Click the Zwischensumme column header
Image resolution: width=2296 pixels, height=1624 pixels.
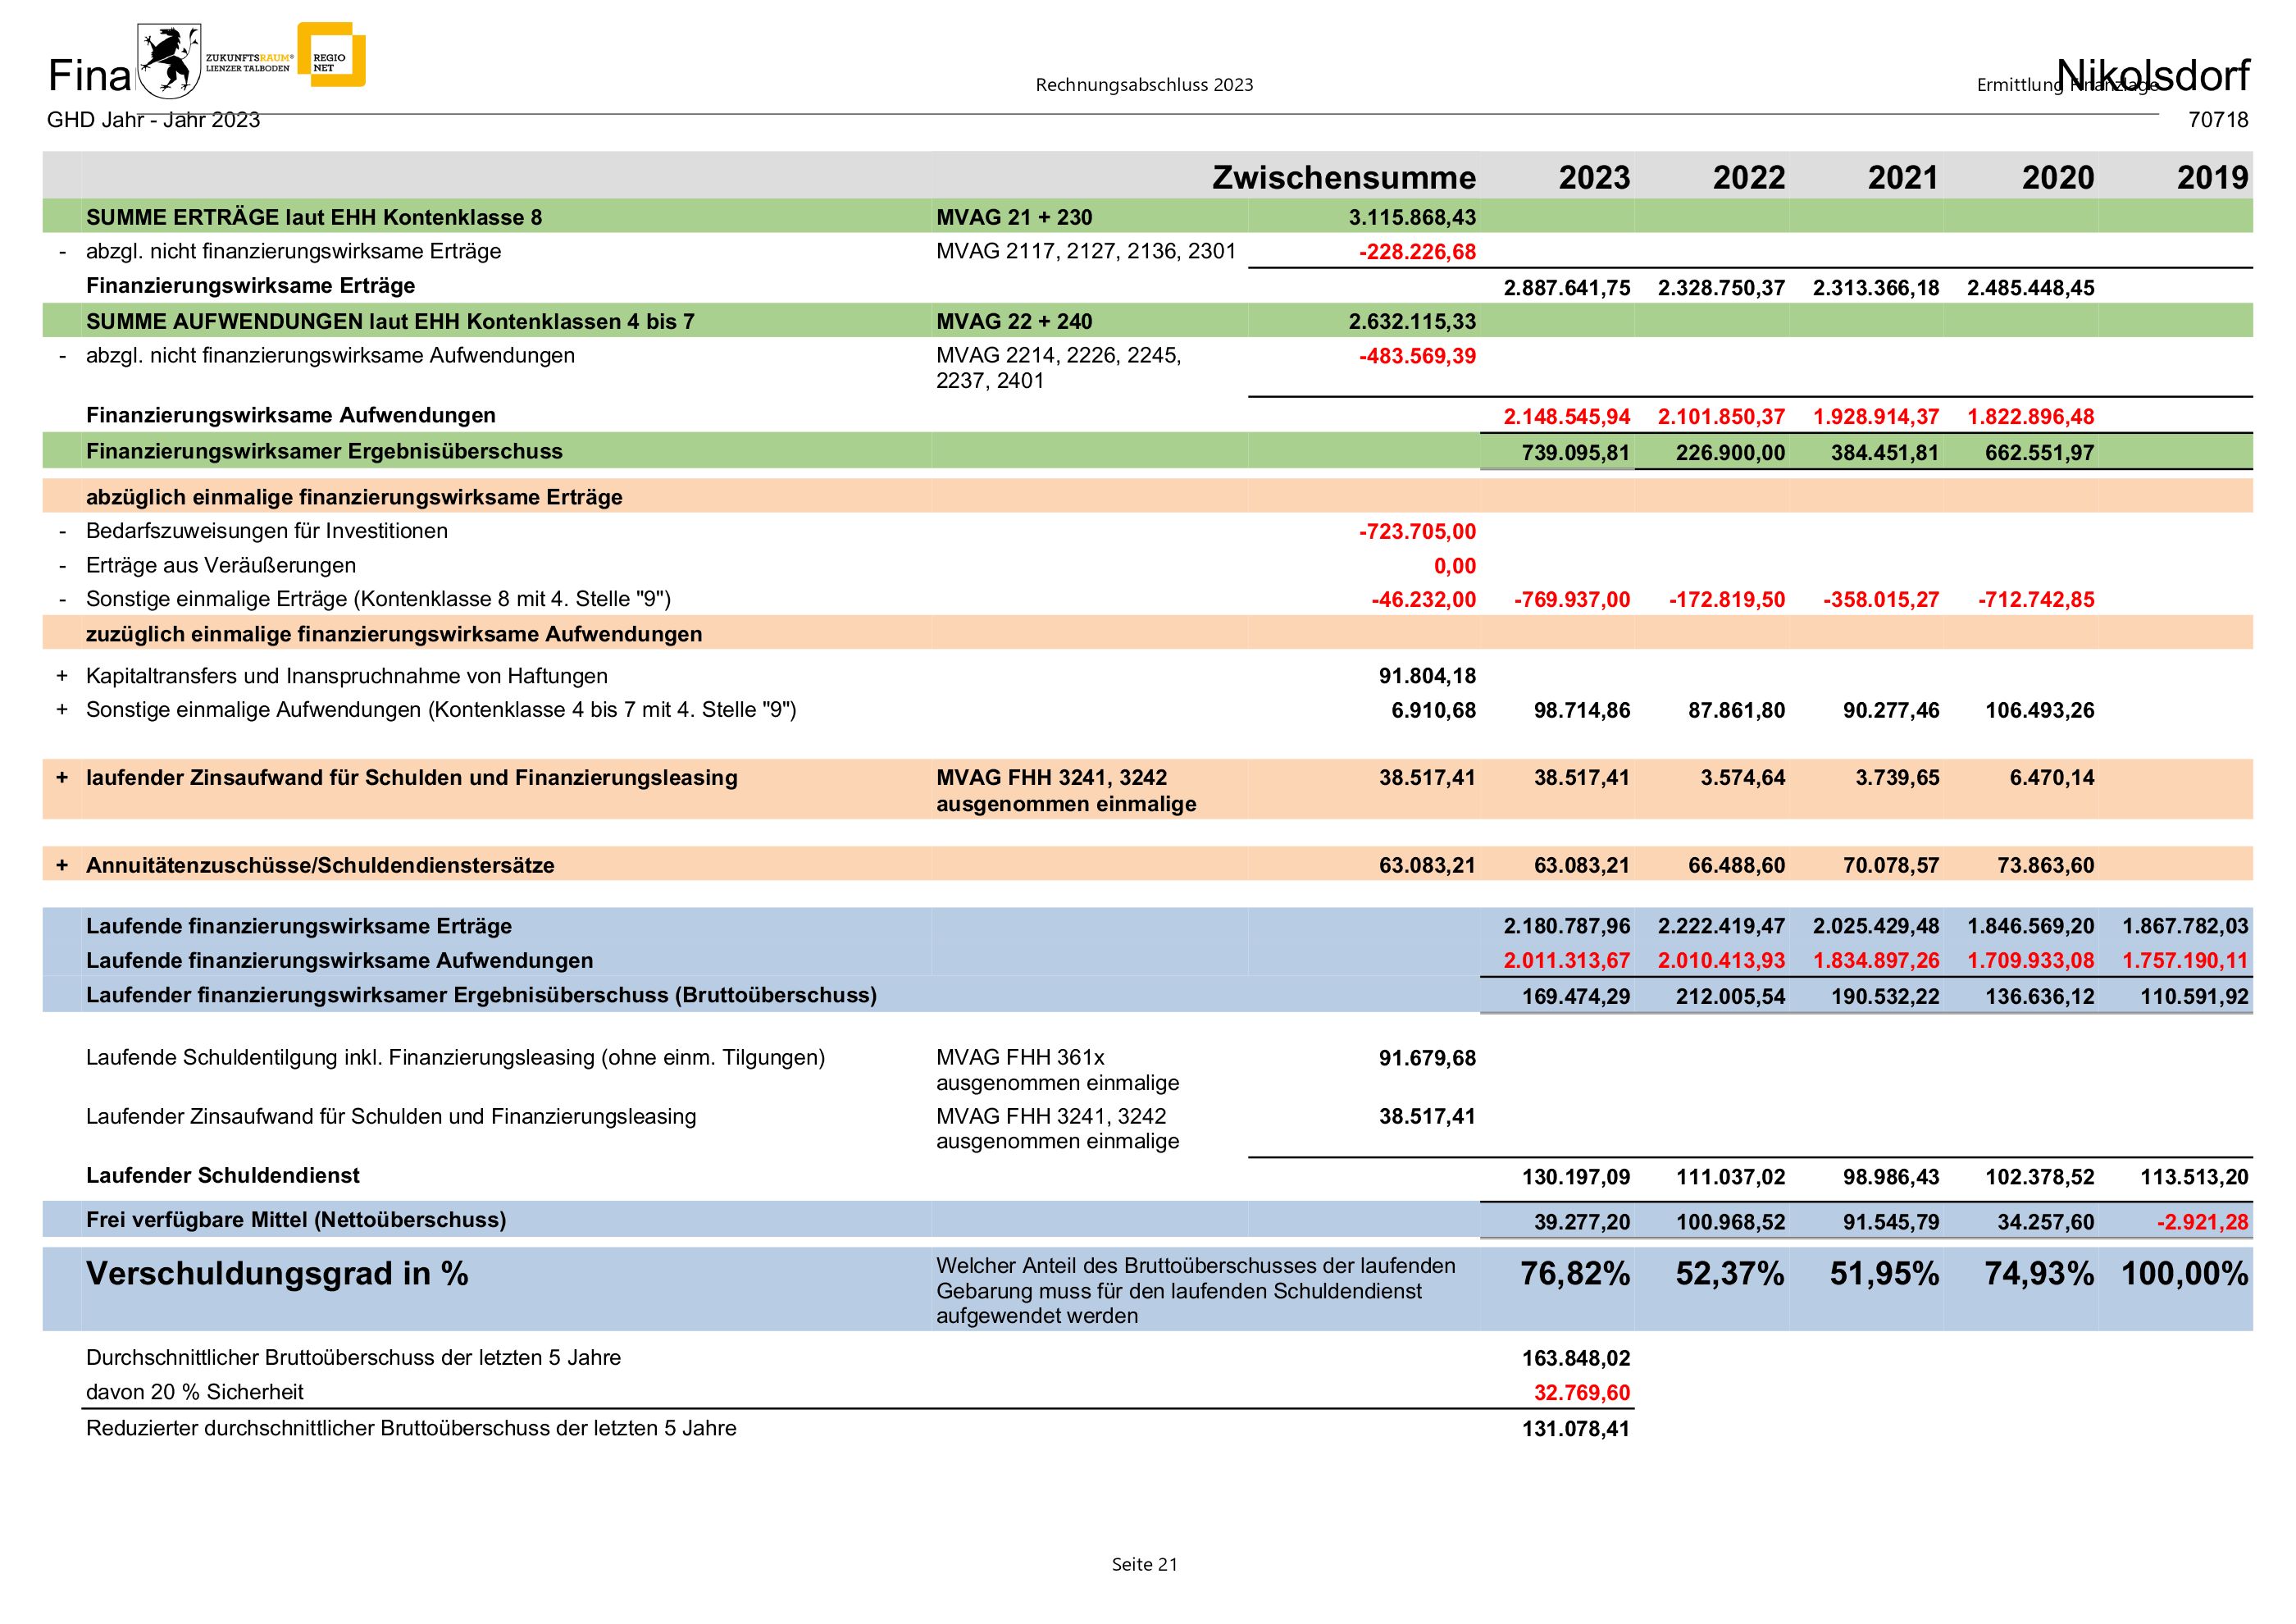[1343, 178]
